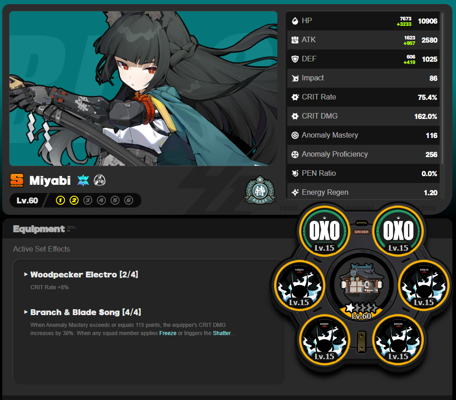Select Mindscape Cinema node 5

pos(115,200)
